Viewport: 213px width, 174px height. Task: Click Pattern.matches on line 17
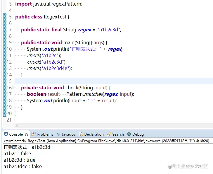tap(85, 94)
